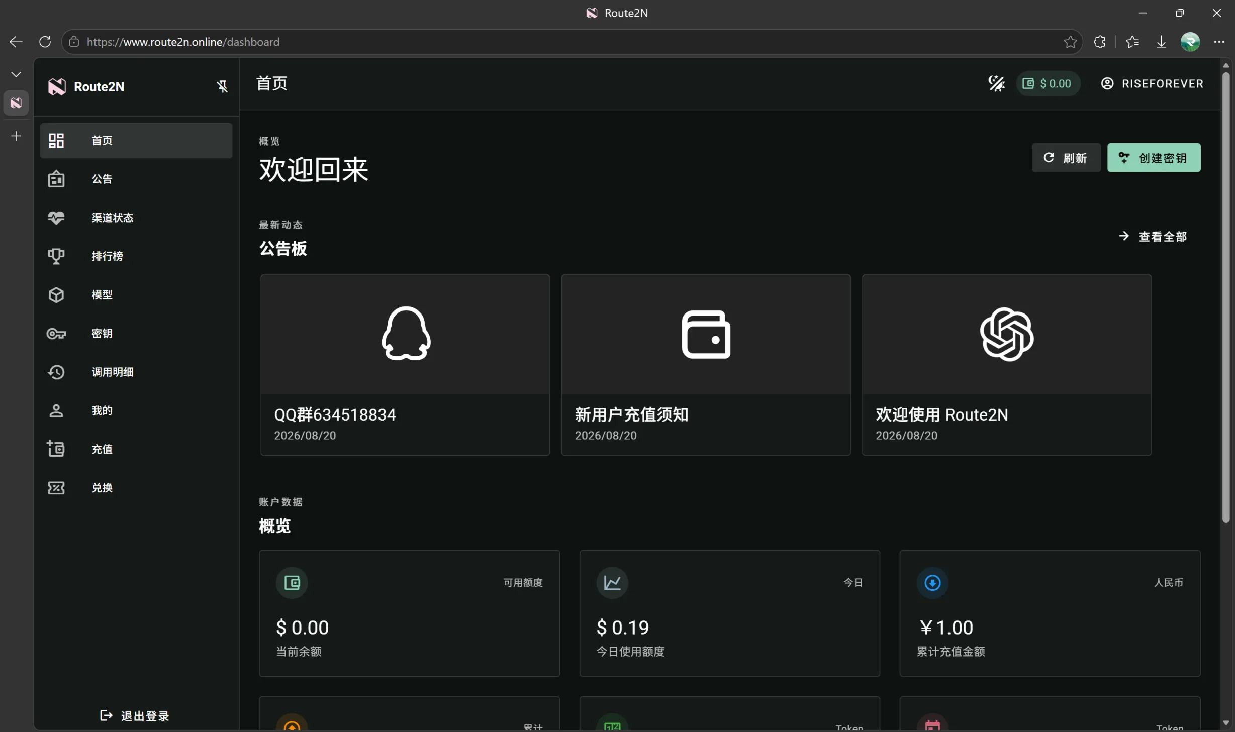1235x732 pixels.
Task: Reload the page with the refresh icon
Action: [x=45, y=42]
